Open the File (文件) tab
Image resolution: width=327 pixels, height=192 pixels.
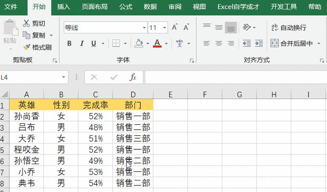(11, 7)
